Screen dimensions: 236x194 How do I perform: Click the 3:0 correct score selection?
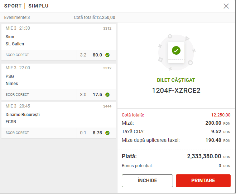tap(83, 95)
